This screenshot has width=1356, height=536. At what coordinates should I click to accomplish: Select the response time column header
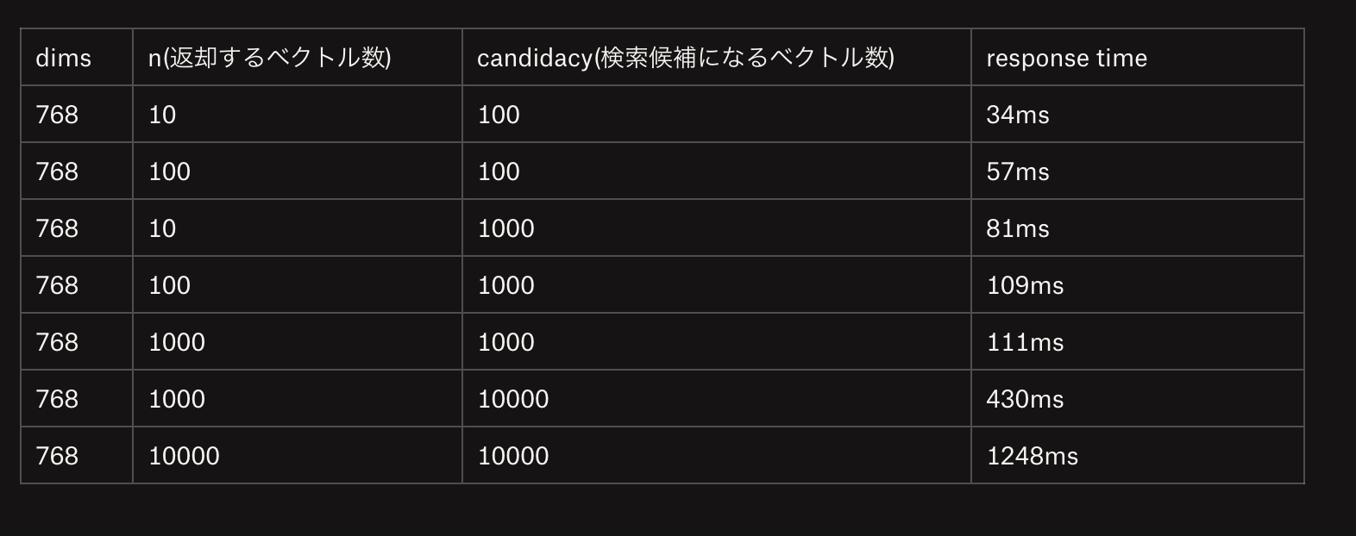(x=1138, y=58)
